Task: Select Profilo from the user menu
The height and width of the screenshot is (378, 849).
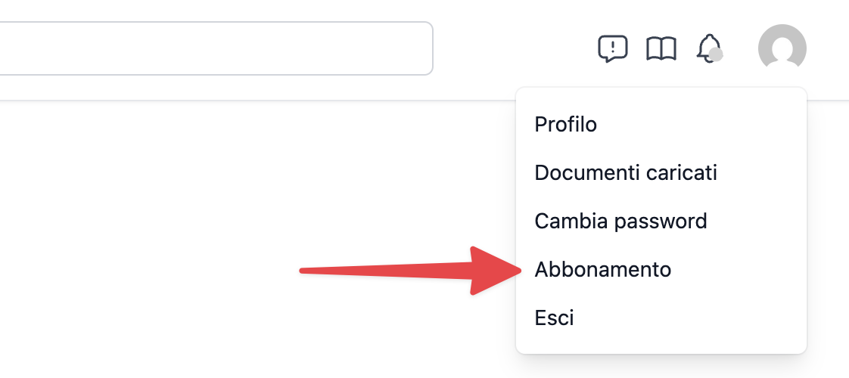Action: (x=566, y=124)
